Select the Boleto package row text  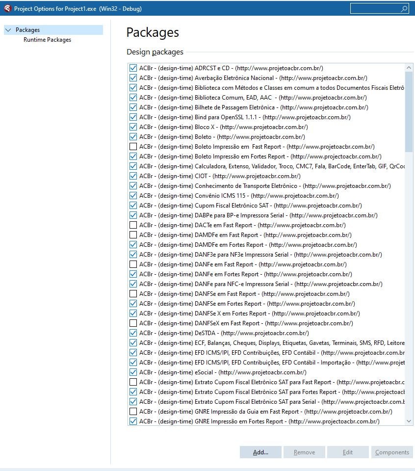click(x=222, y=137)
